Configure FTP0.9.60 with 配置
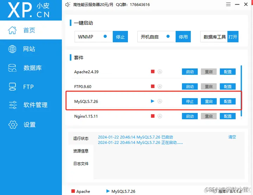This screenshot has height=195, width=253. click(x=228, y=87)
